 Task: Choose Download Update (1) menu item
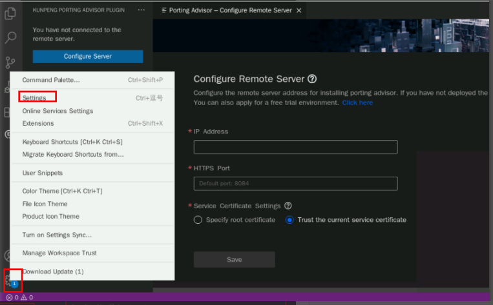(53, 271)
